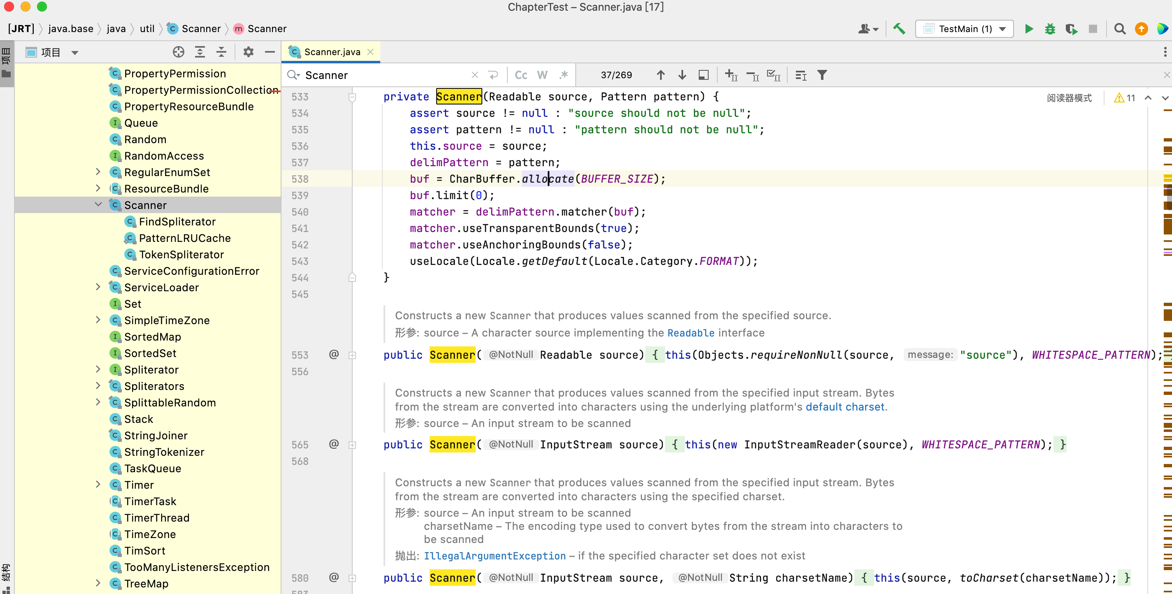Expand the TreeMap tree node

(98, 583)
